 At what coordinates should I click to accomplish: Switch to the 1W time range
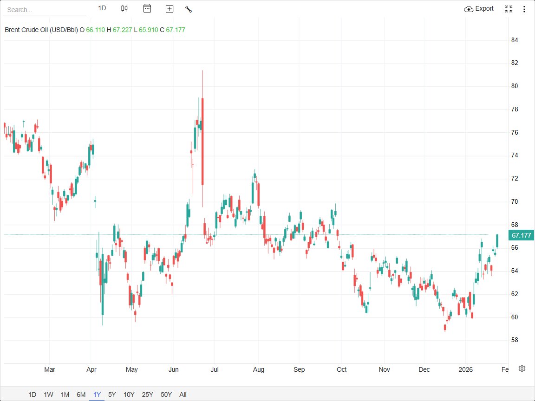click(48, 395)
